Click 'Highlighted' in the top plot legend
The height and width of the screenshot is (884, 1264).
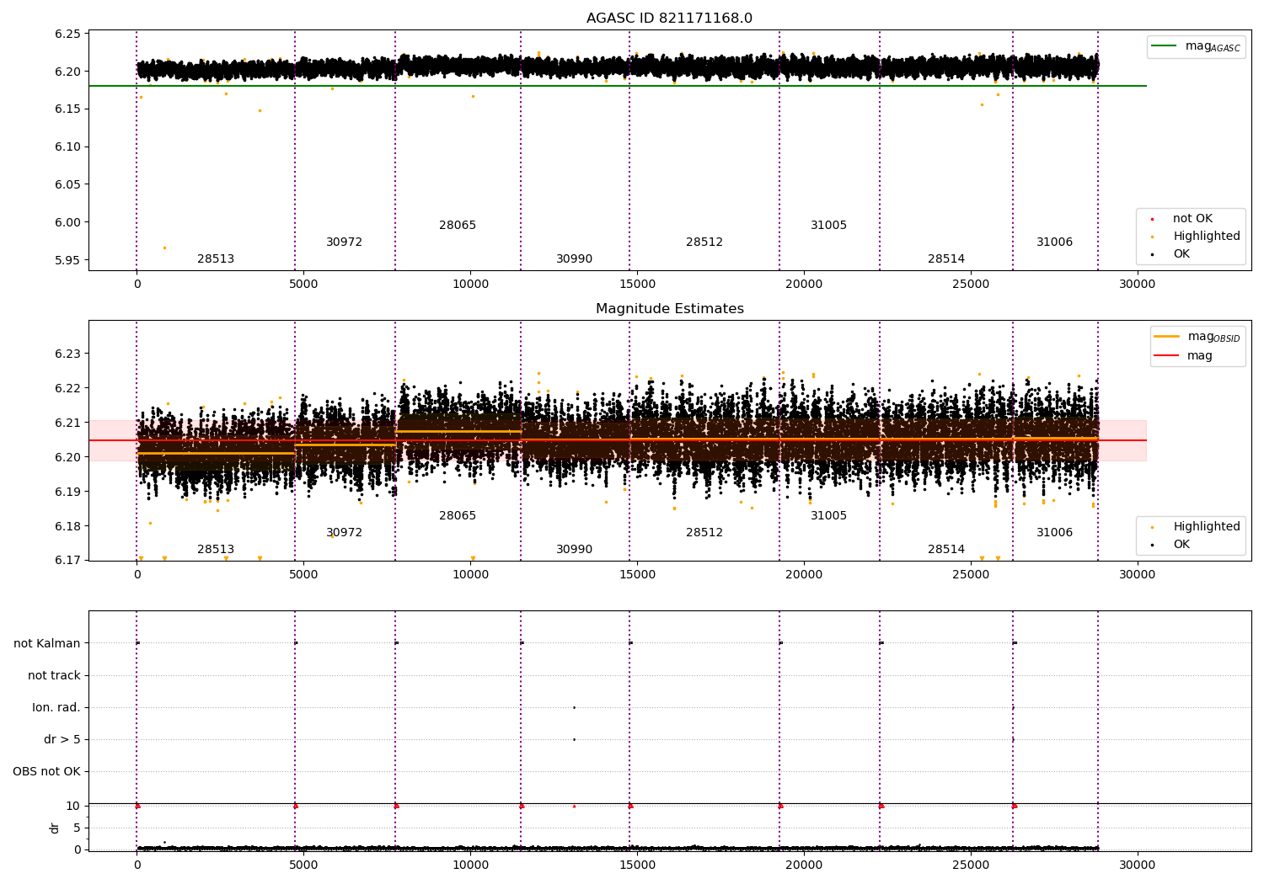coord(1196,237)
